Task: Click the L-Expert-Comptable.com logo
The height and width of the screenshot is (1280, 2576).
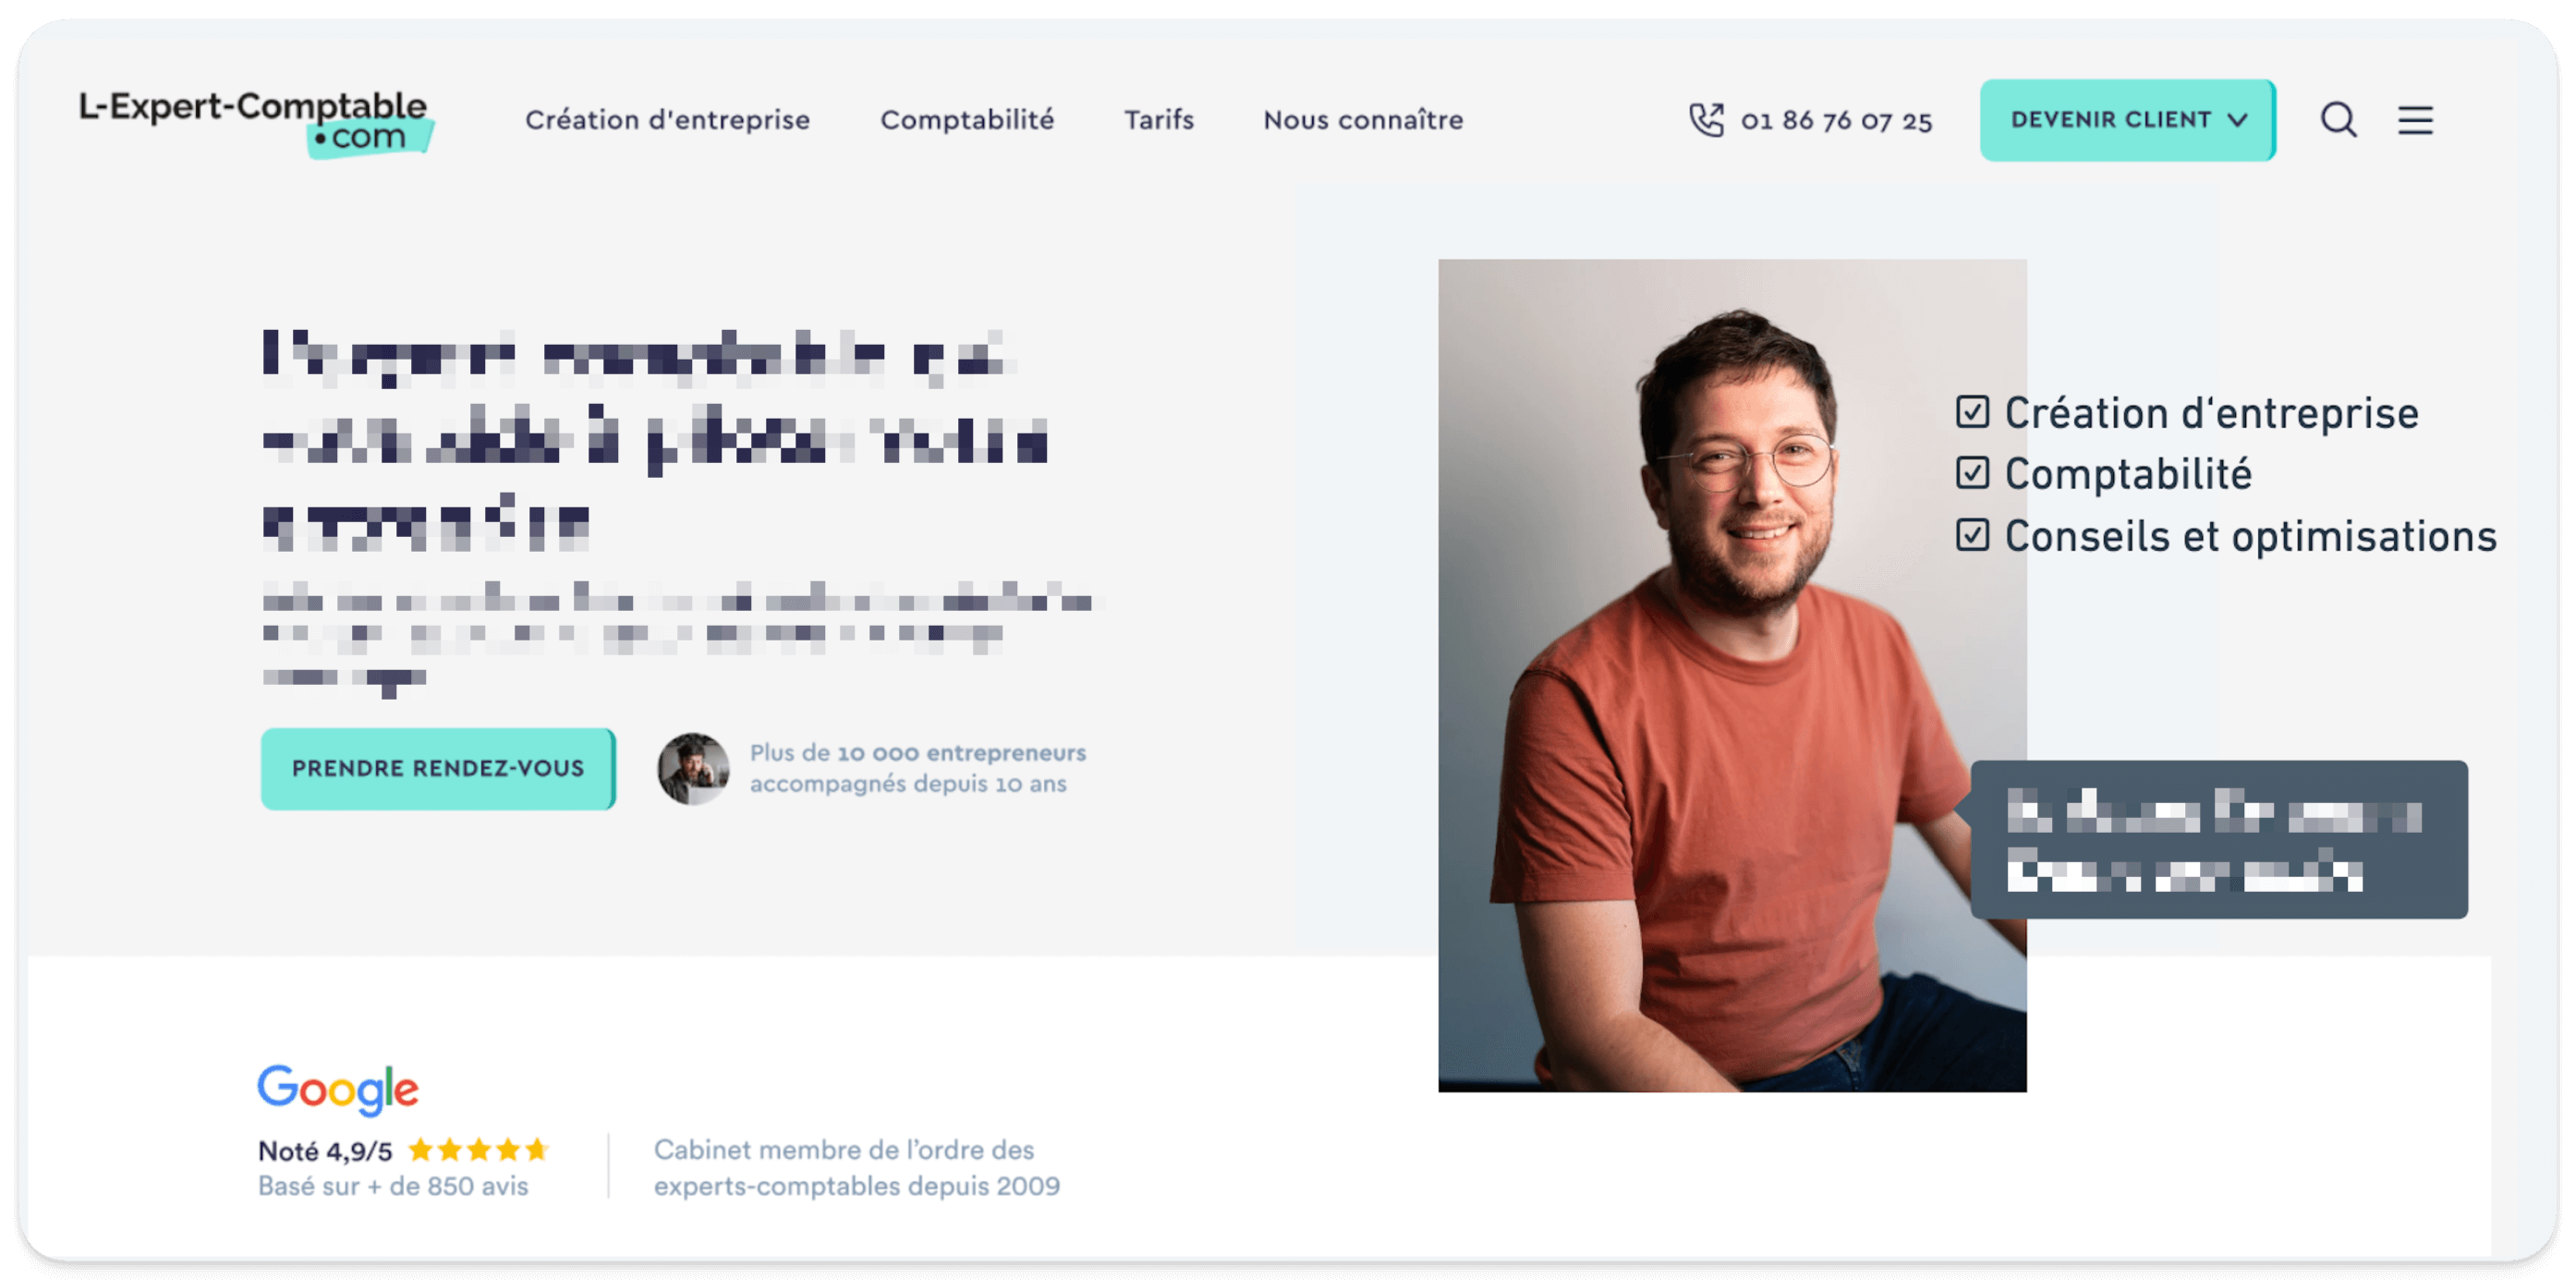Action: [255, 122]
